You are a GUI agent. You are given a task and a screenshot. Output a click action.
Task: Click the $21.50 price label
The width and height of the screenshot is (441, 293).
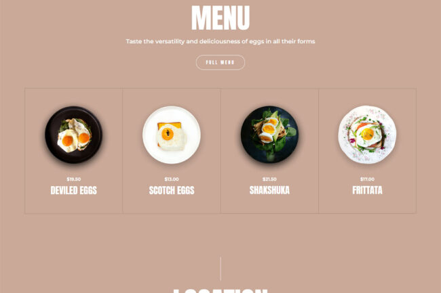269,179
